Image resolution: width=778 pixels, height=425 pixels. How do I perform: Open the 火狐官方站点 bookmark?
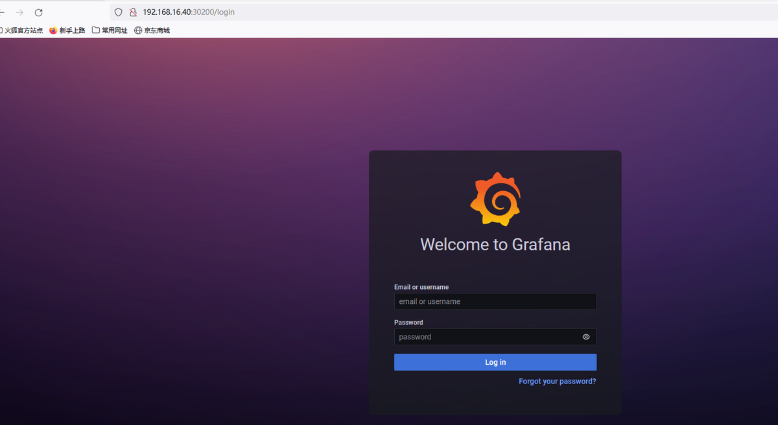click(x=21, y=30)
